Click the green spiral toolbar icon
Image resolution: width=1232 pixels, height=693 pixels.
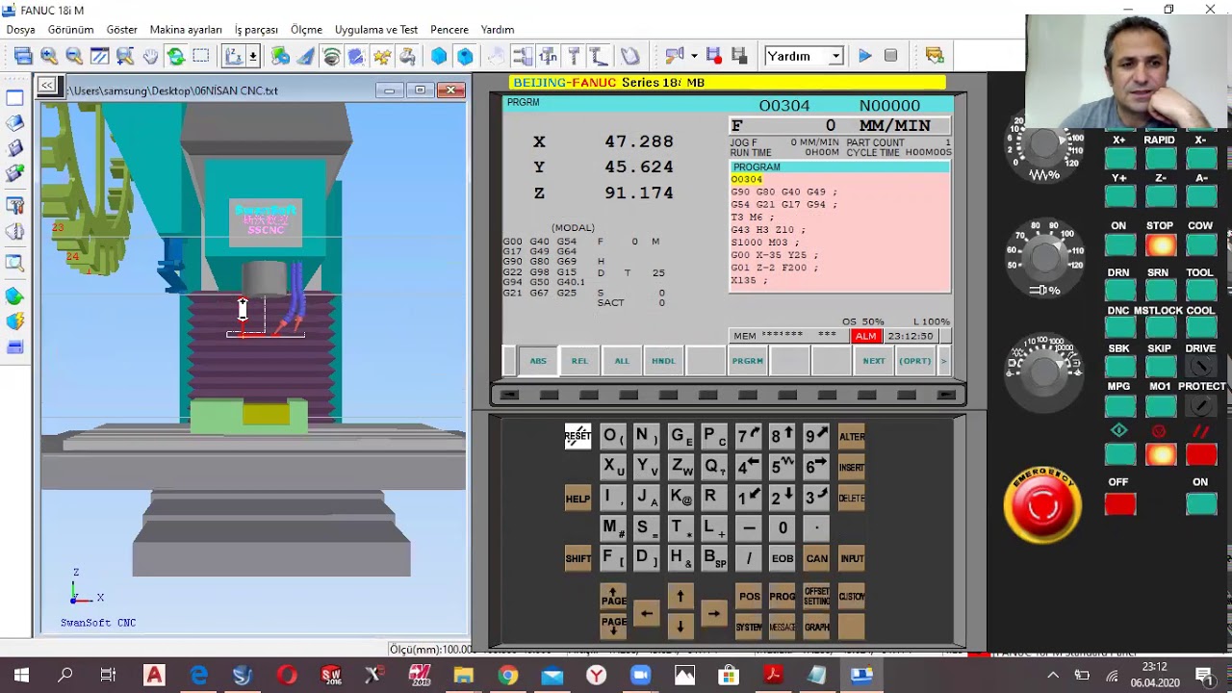click(332, 56)
